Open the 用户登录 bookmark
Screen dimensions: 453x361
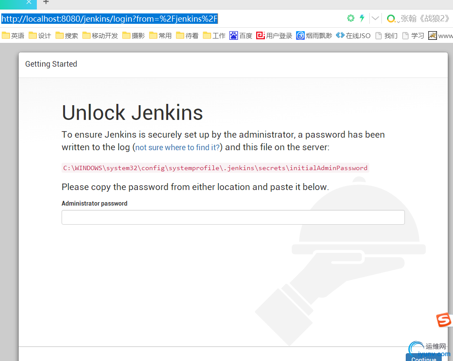pos(274,35)
